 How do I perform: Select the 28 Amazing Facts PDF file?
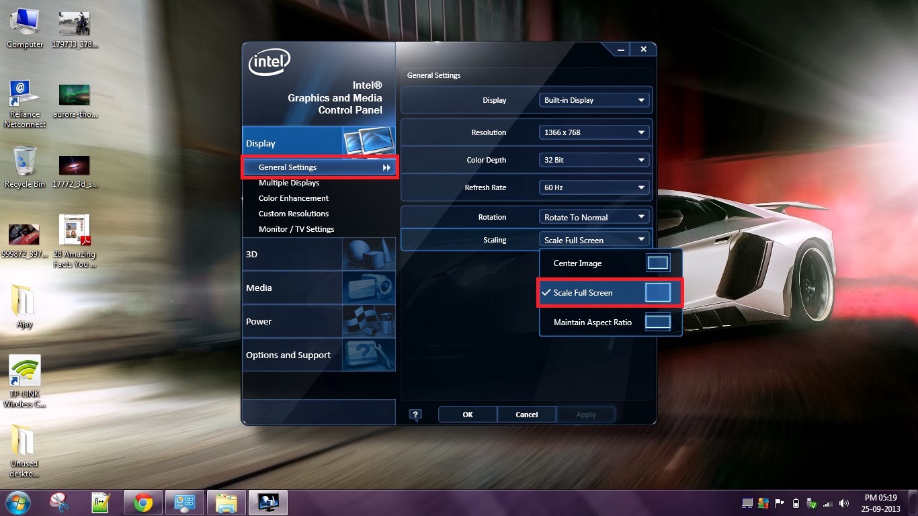coord(75,241)
